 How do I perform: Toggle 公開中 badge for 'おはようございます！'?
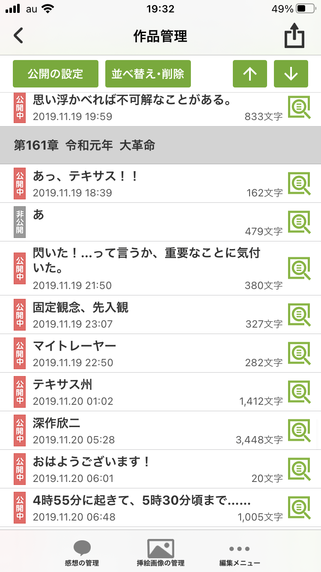(20, 469)
